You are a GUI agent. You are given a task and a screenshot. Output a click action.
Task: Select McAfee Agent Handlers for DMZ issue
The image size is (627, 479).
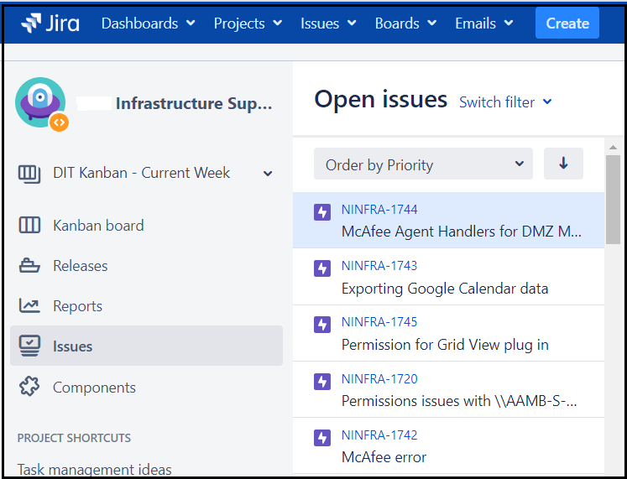pos(462,232)
